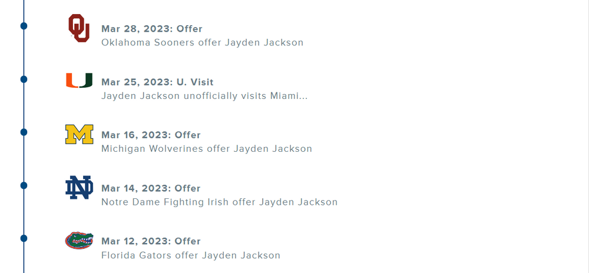Click the Notre Dame ND logo

(79, 188)
